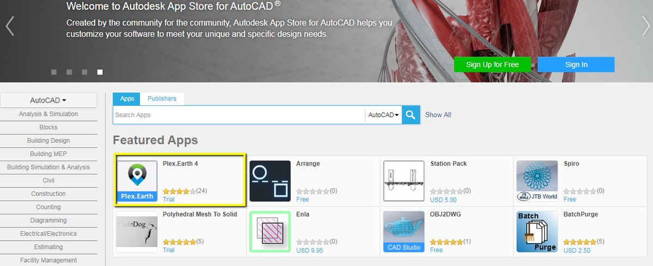Click the OBJ2DWG app title
Viewport: 653px width, 266px height.
click(445, 214)
